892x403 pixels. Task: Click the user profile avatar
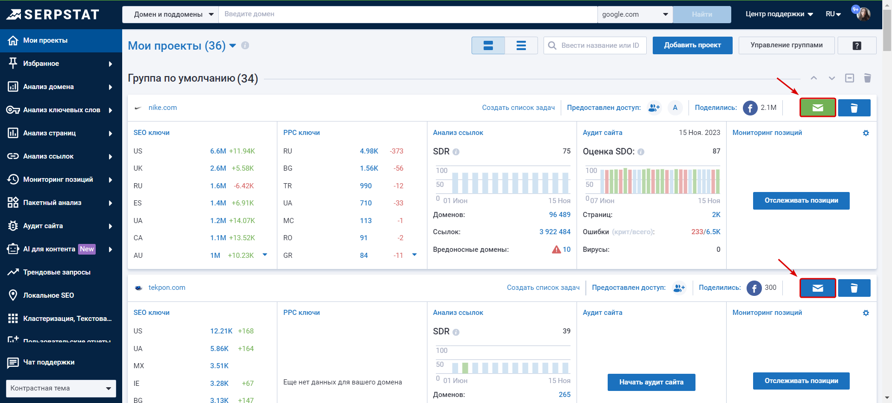863,14
